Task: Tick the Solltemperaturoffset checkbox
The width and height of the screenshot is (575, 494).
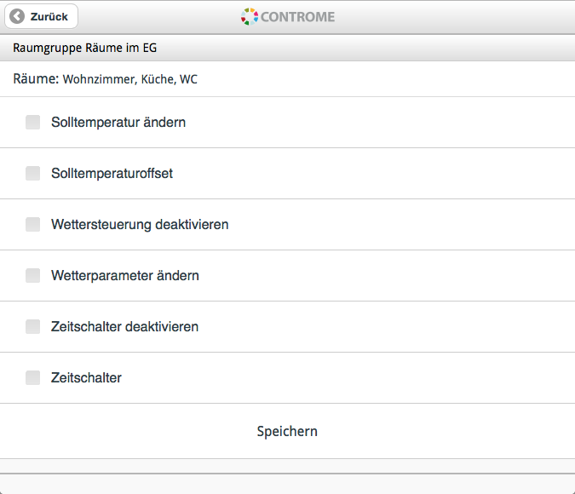Action: coord(32,173)
